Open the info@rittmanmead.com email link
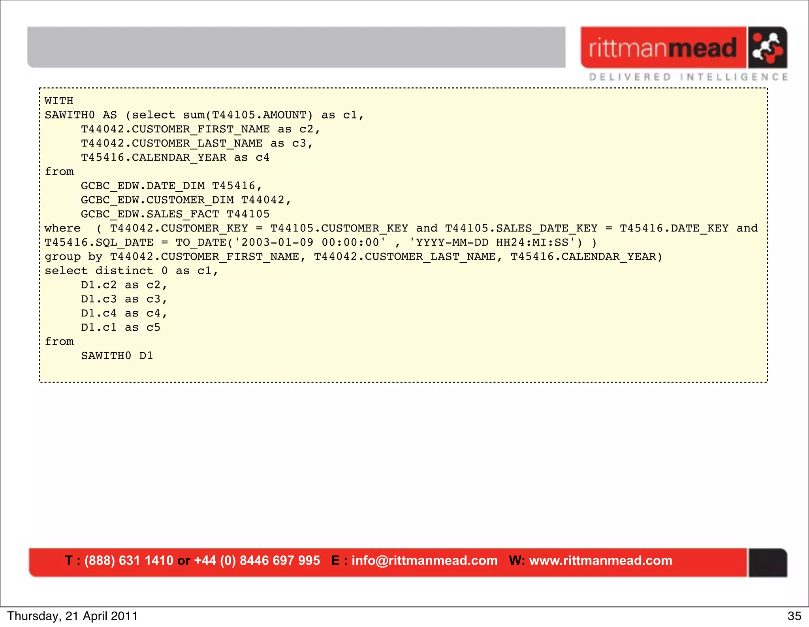This screenshot has width=809, height=627. click(x=425, y=560)
